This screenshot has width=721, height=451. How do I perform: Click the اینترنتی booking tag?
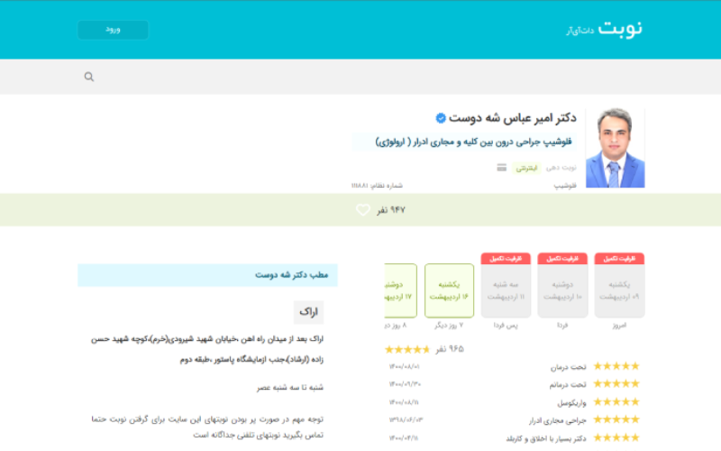[526, 168]
